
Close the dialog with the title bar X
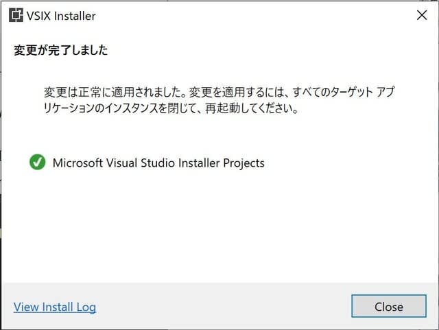coord(422,15)
